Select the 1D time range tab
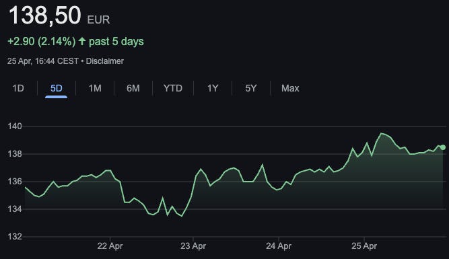The image size is (449, 259). [x=18, y=88]
